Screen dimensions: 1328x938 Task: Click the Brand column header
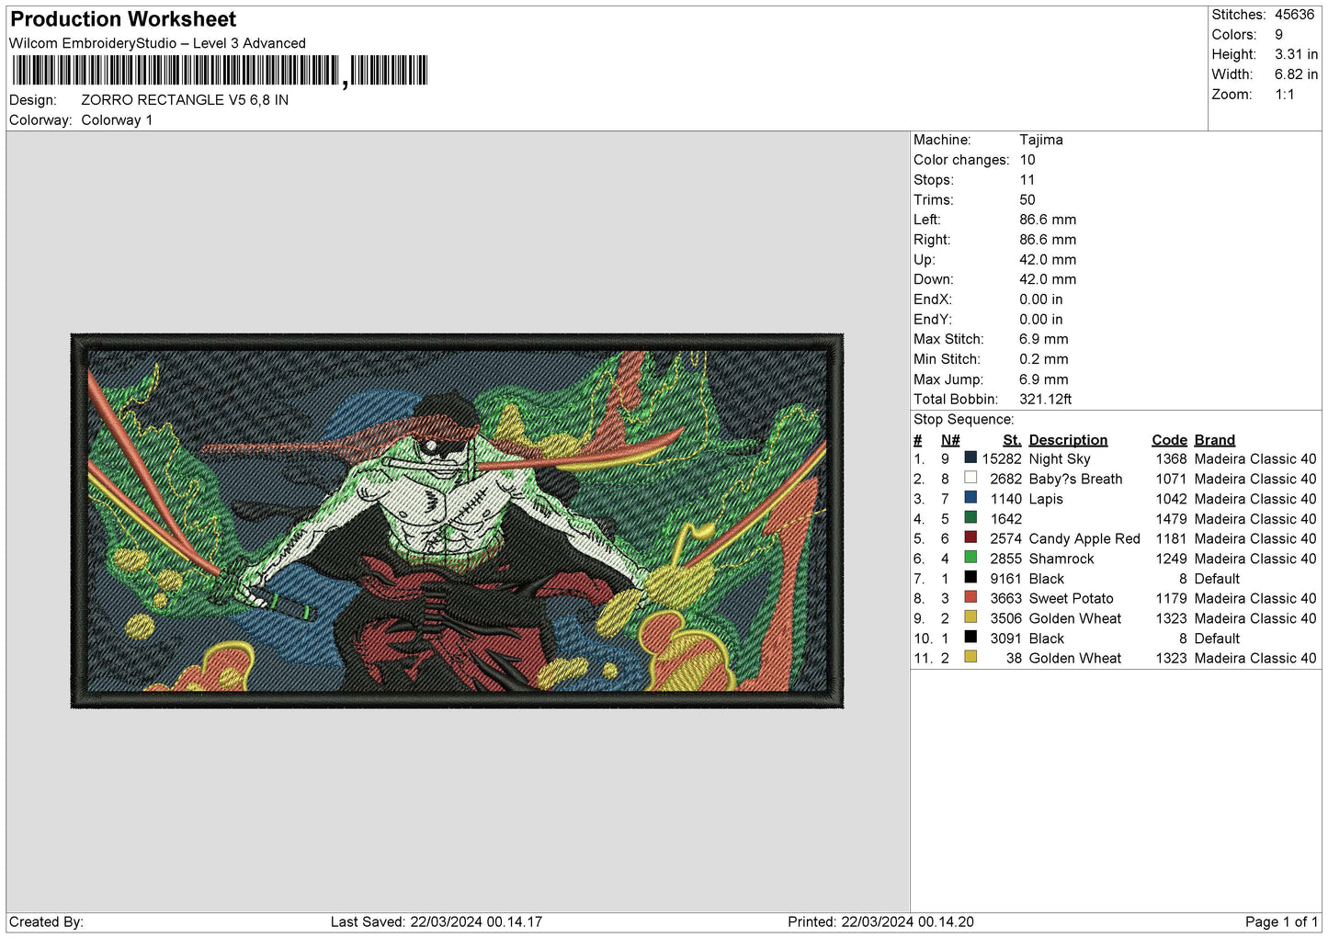tap(1215, 440)
